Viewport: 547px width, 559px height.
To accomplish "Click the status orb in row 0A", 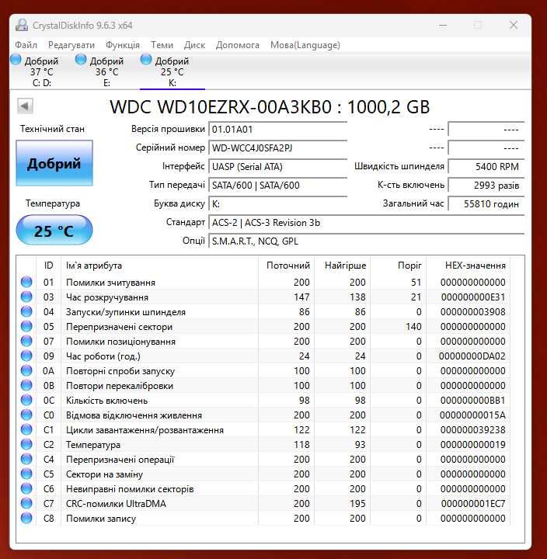I will (x=26, y=371).
